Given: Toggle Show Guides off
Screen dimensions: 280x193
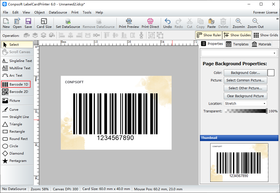Looking at the screenshot, I should (237, 35).
